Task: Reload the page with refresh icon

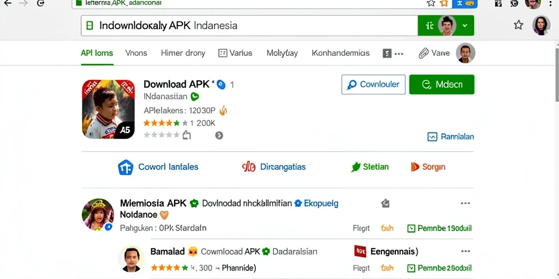Action: pyautogui.click(x=40, y=3)
